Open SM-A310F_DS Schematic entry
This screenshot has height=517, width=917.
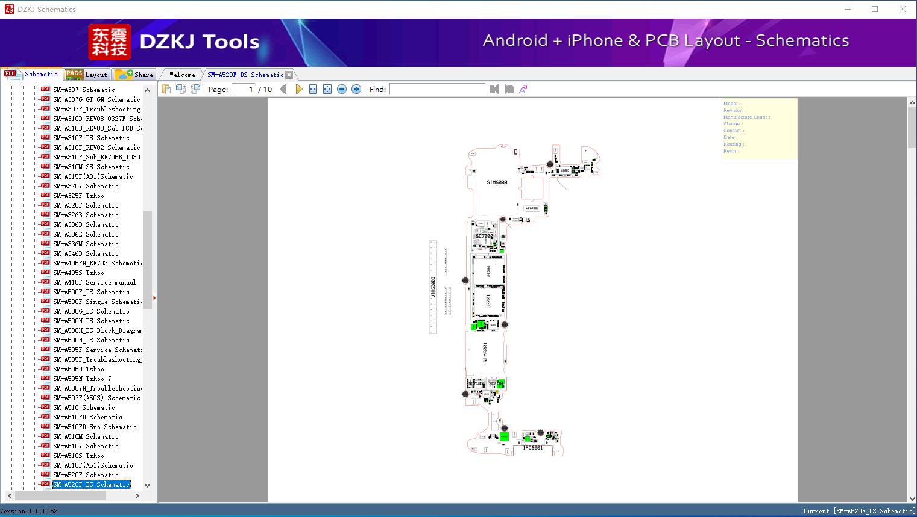(91, 138)
